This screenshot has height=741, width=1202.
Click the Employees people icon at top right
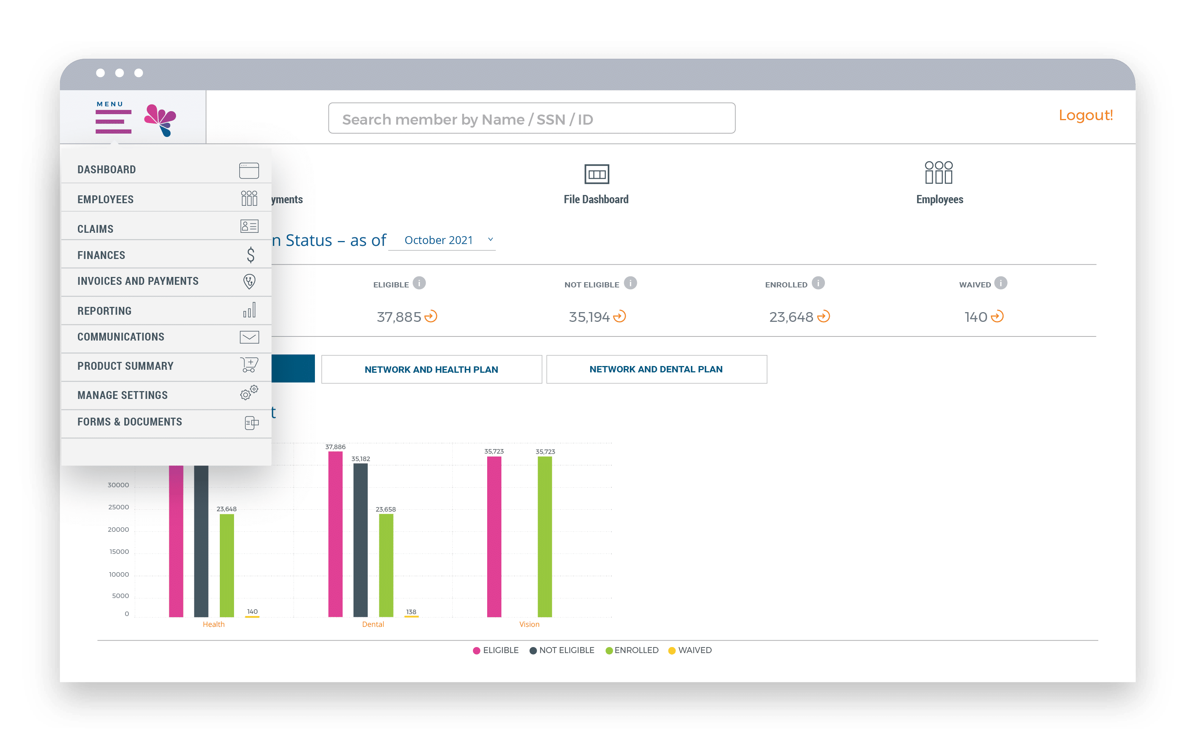938,173
